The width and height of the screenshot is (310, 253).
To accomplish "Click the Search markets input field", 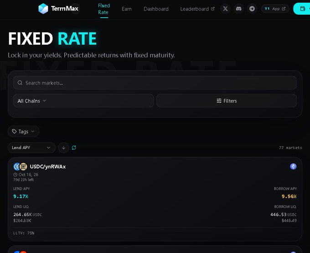I will (155, 83).
